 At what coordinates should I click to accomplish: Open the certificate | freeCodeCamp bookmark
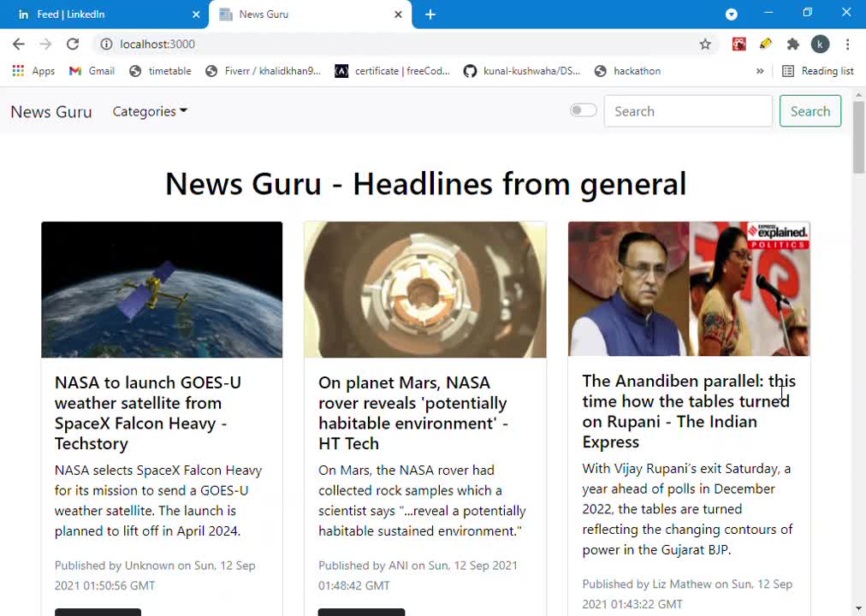(x=393, y=71)
